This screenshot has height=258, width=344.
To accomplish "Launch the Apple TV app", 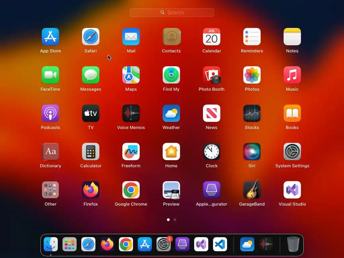I will point(91,113).
